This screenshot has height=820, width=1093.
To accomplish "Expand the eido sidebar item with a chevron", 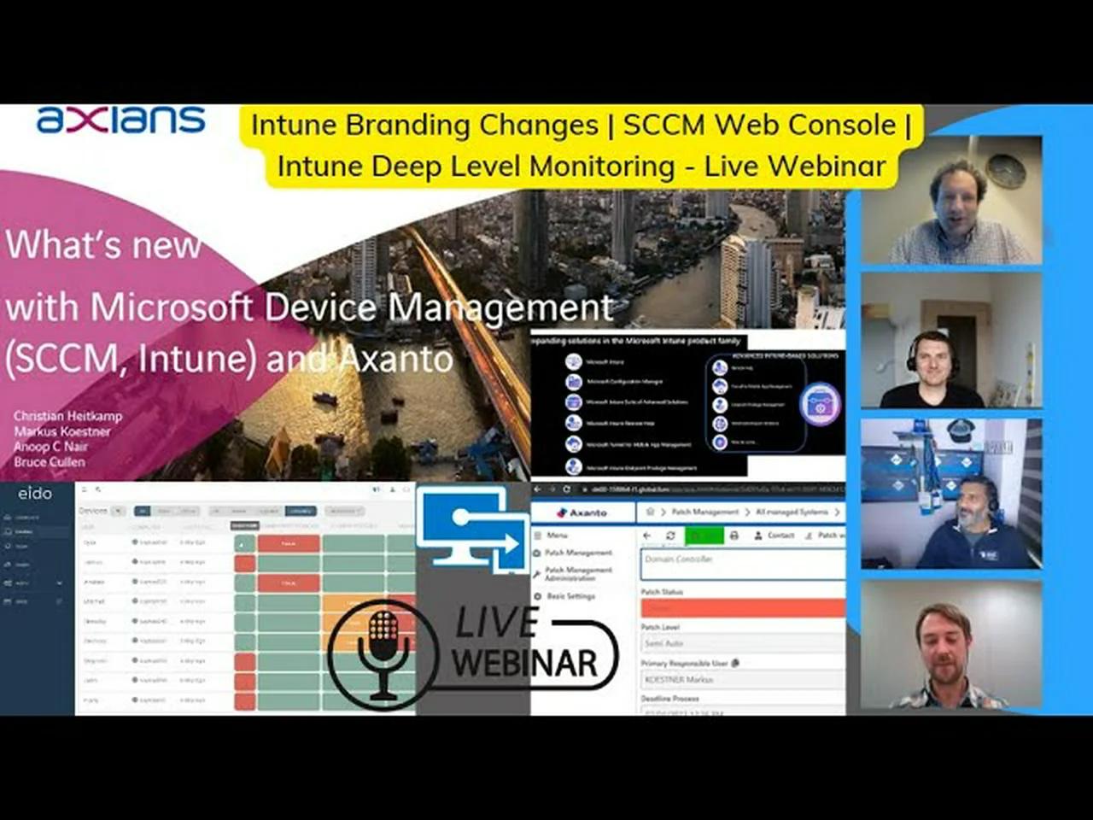I will pyautogui.click(x=34, y=583).
